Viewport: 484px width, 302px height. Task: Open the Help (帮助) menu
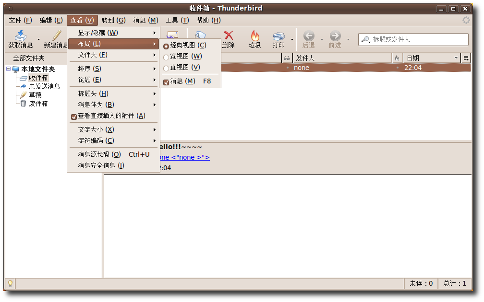(x=209, y=20)
